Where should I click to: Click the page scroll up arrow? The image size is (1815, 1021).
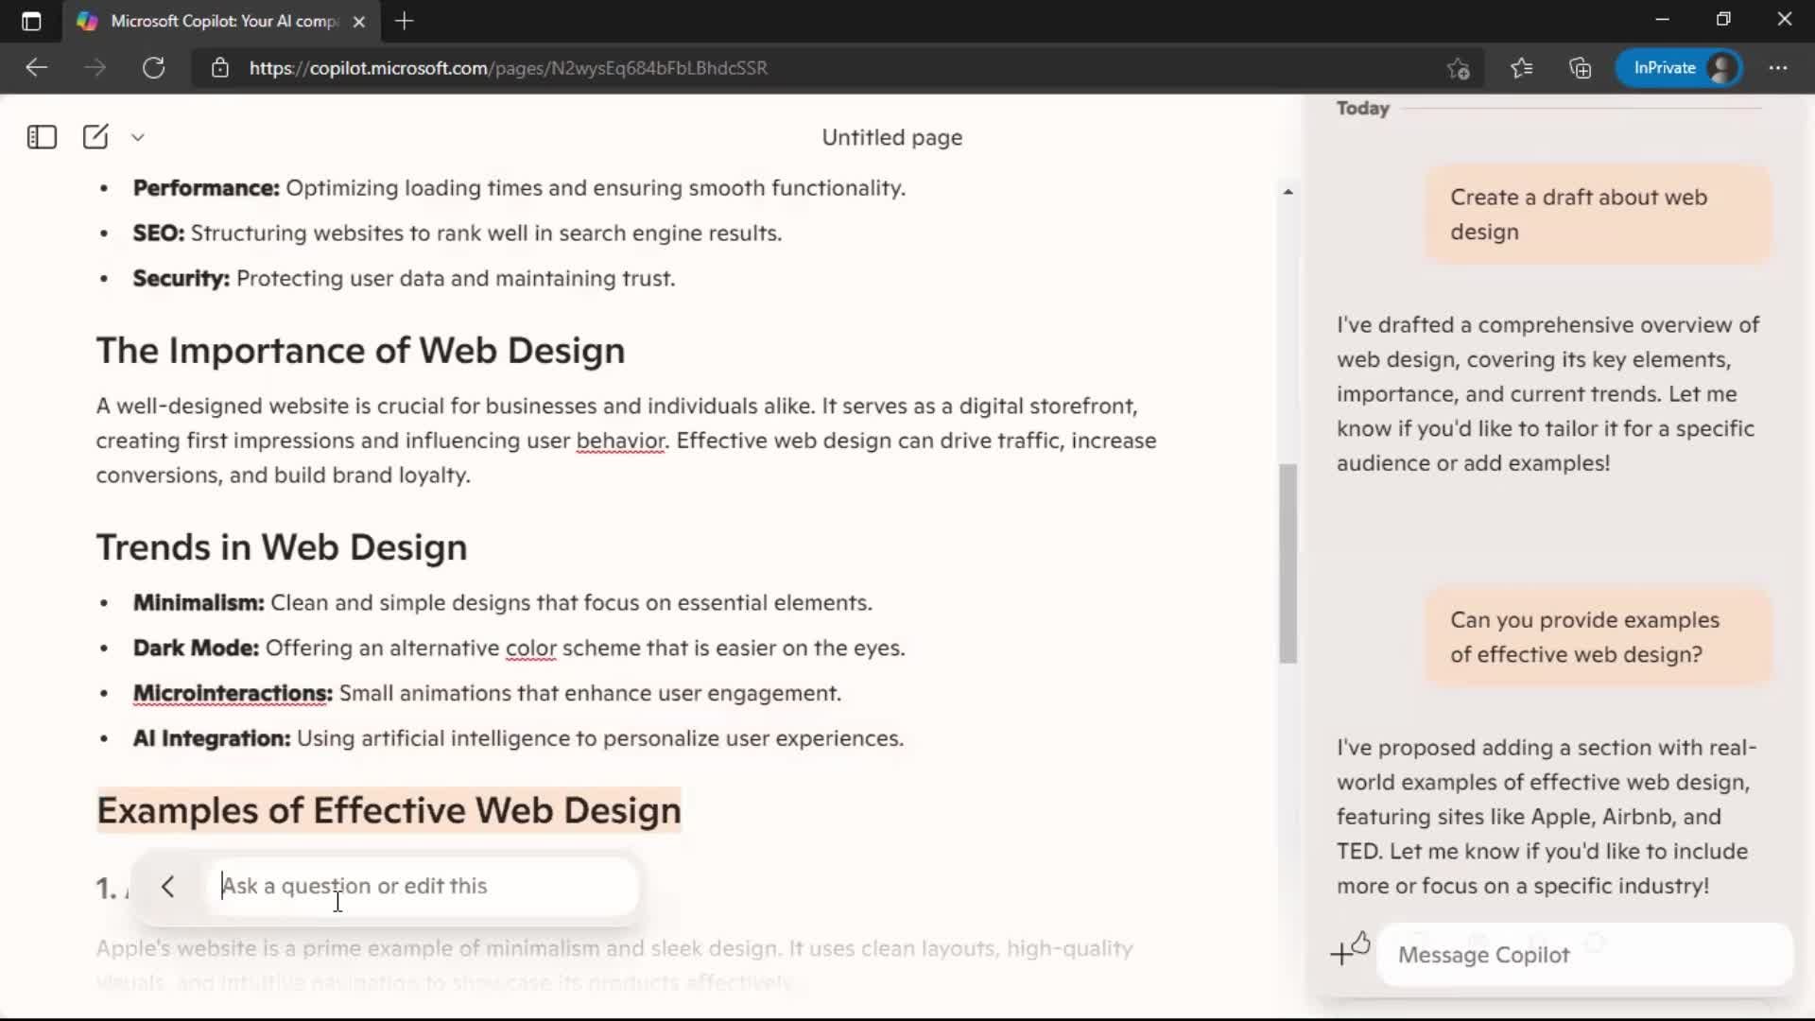tap(1288, 192)
